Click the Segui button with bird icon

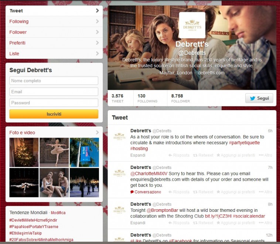point(259,98)
